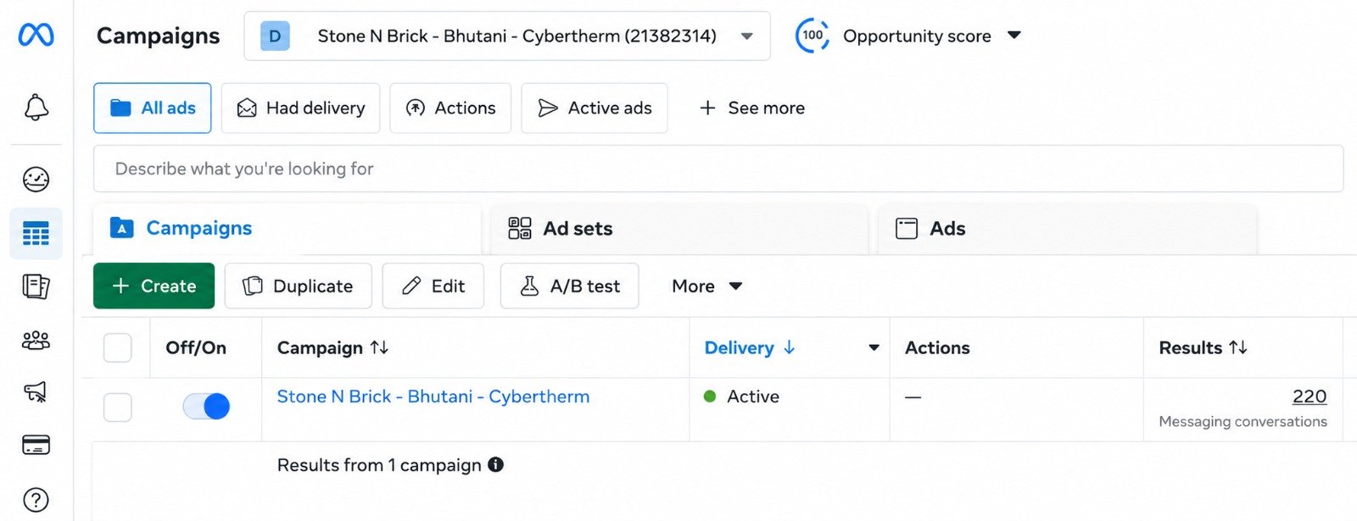Image resolution: width=1357 pixels, height=521 pixels.
Task: Click the green Create button
Action: (x=154, y=286)
